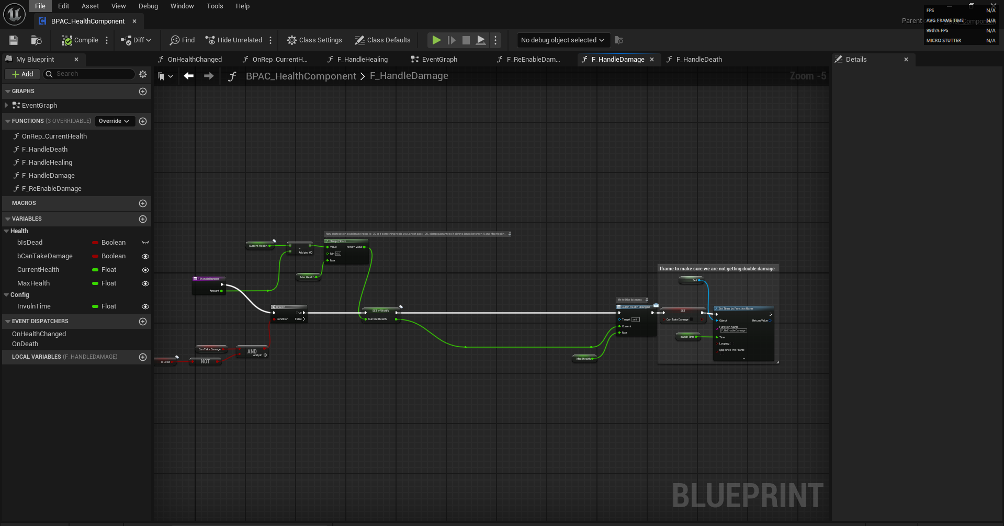
Task: Toggle visibility eye for CurrentHealth
Action: tap(145, 270)
